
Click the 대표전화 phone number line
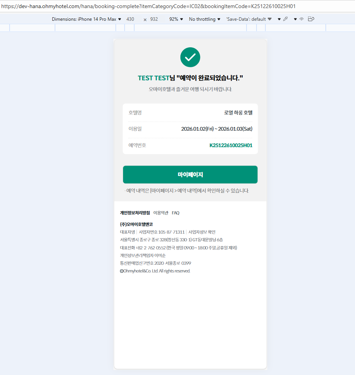point(178,248)
